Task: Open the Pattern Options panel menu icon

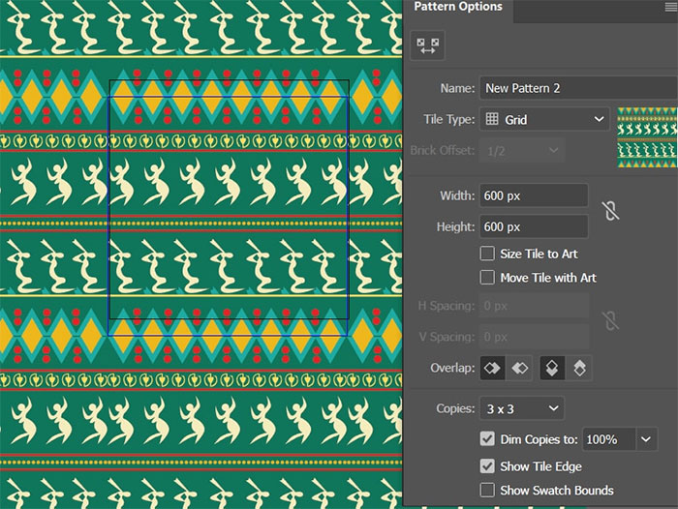Action: point(667,8)
